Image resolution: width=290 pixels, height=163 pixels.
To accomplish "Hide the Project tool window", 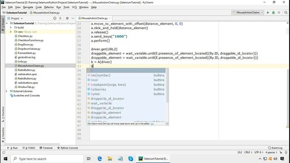I will 72,18.
